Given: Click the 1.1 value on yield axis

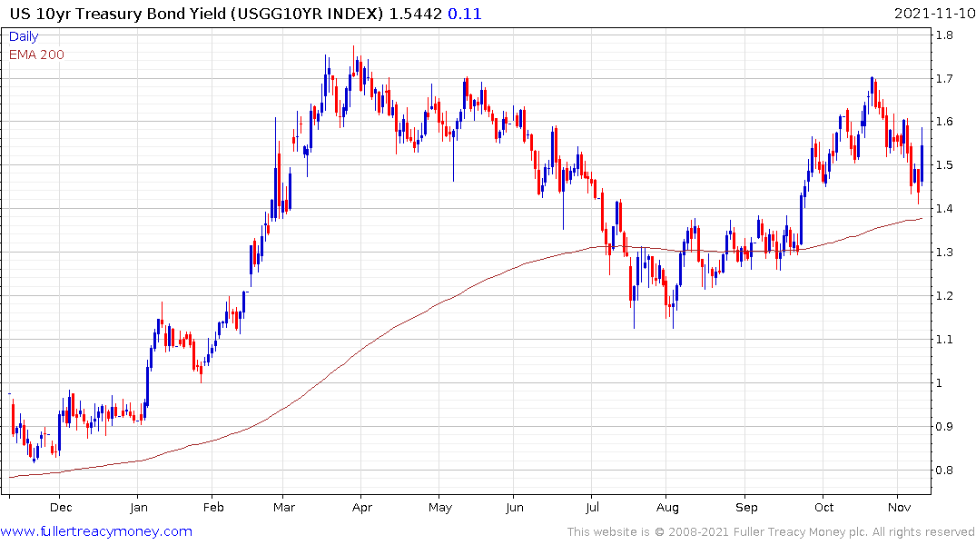Looking at the screenshot, I should [944, 340].
